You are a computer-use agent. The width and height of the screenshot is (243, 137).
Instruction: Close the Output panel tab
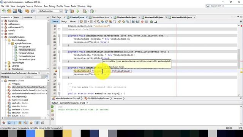87,103
